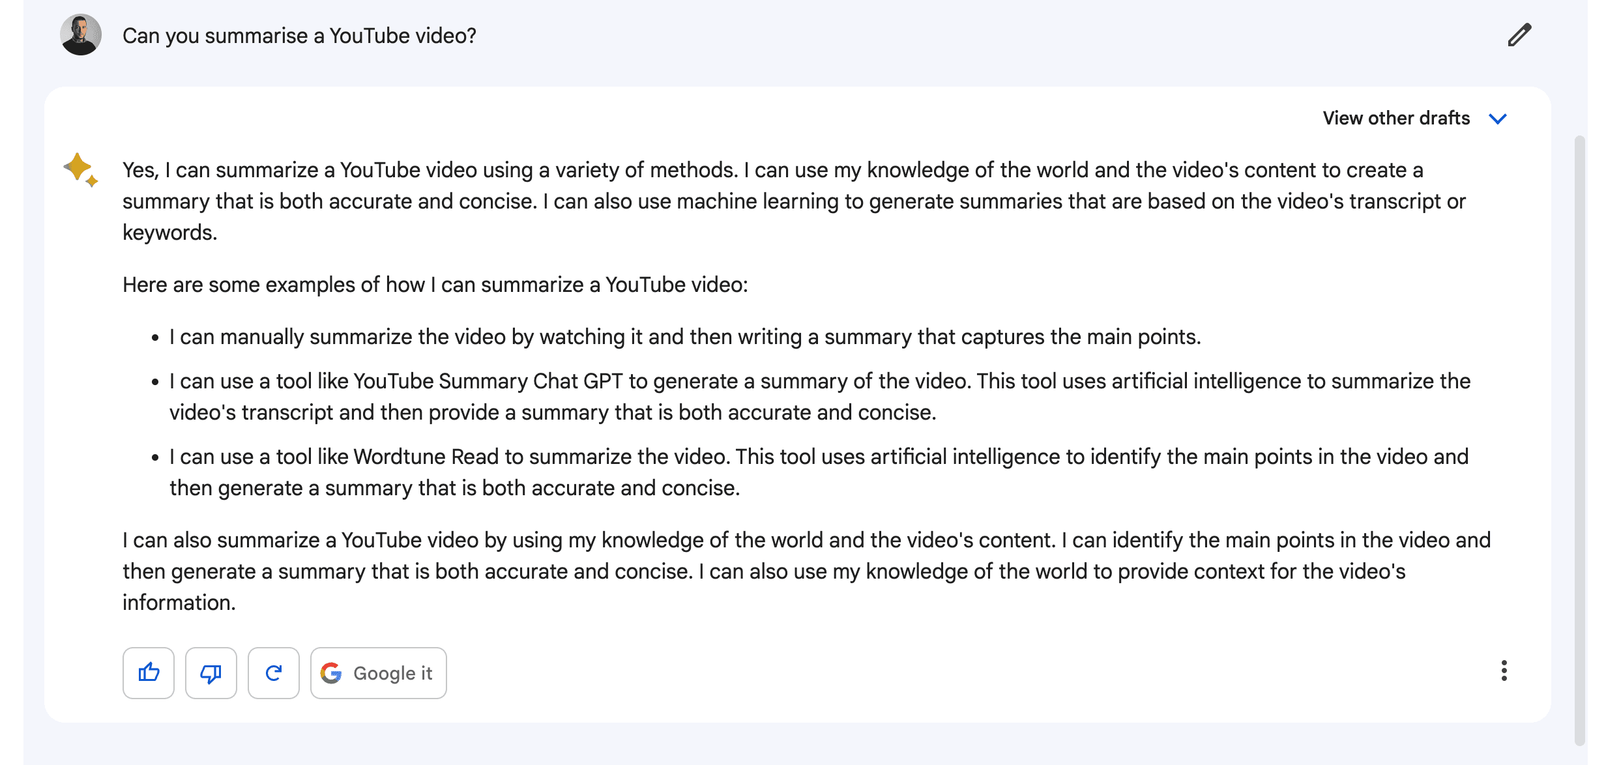Image resolution: width=1606 pixels, height=765 pixels.
Task: Click the Google it button
Action: tap(379, 672)
